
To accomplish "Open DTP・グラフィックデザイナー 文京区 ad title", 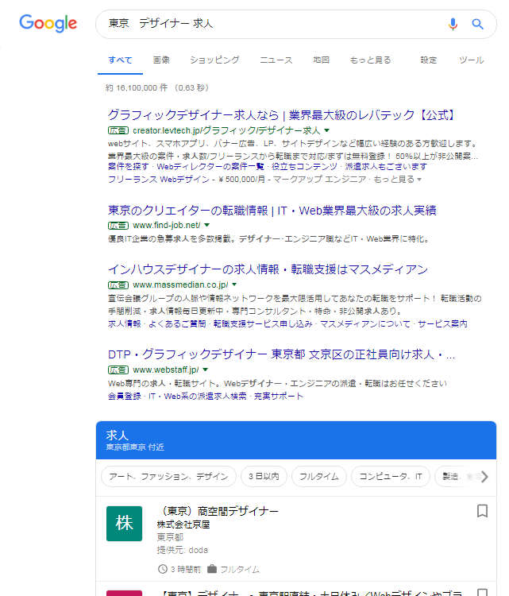I will [281, 354].
